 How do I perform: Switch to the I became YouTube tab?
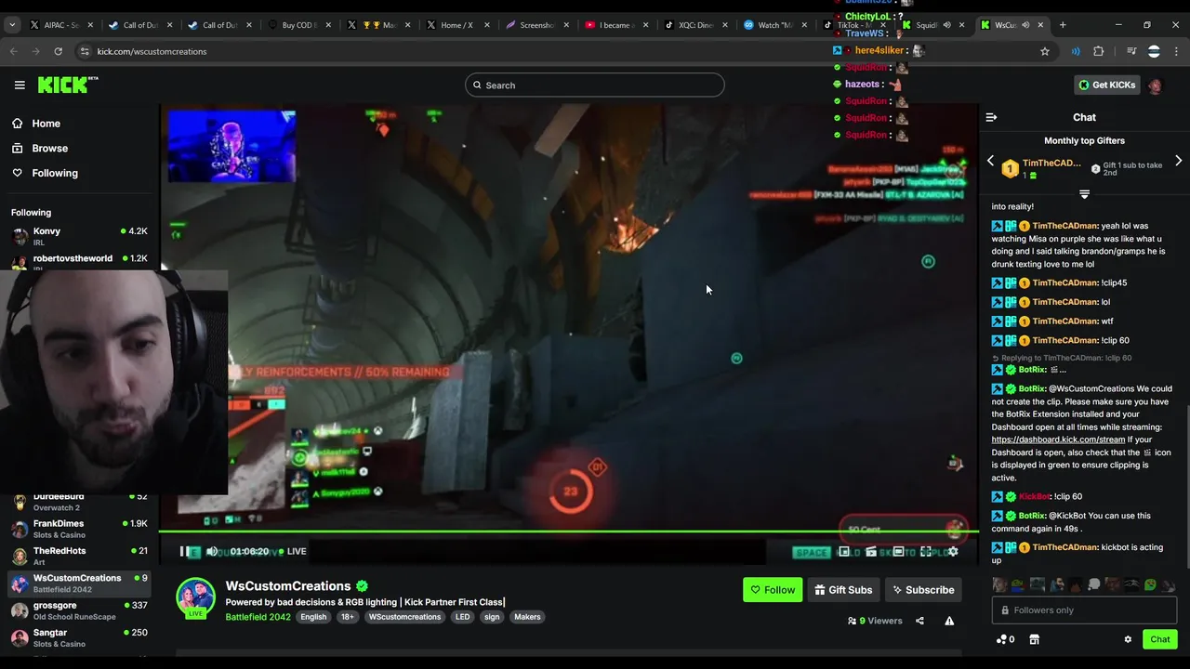[615, 25]
